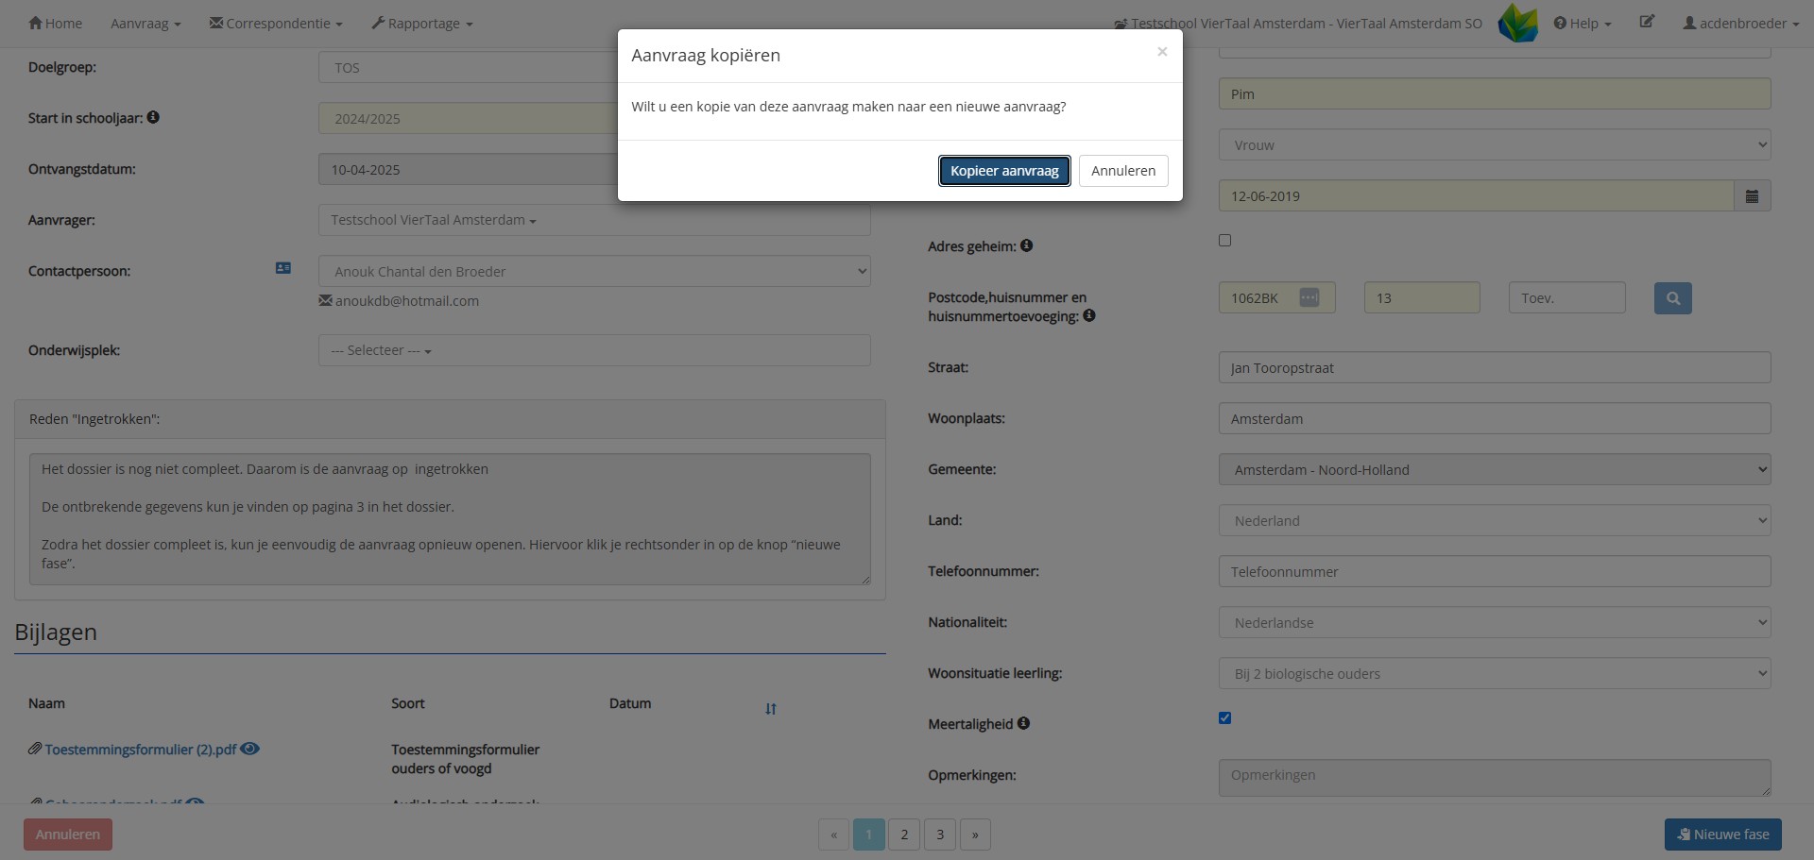Click the name field containing Pim
This screenshot has height=860, width=1814.
point(1495,94)
